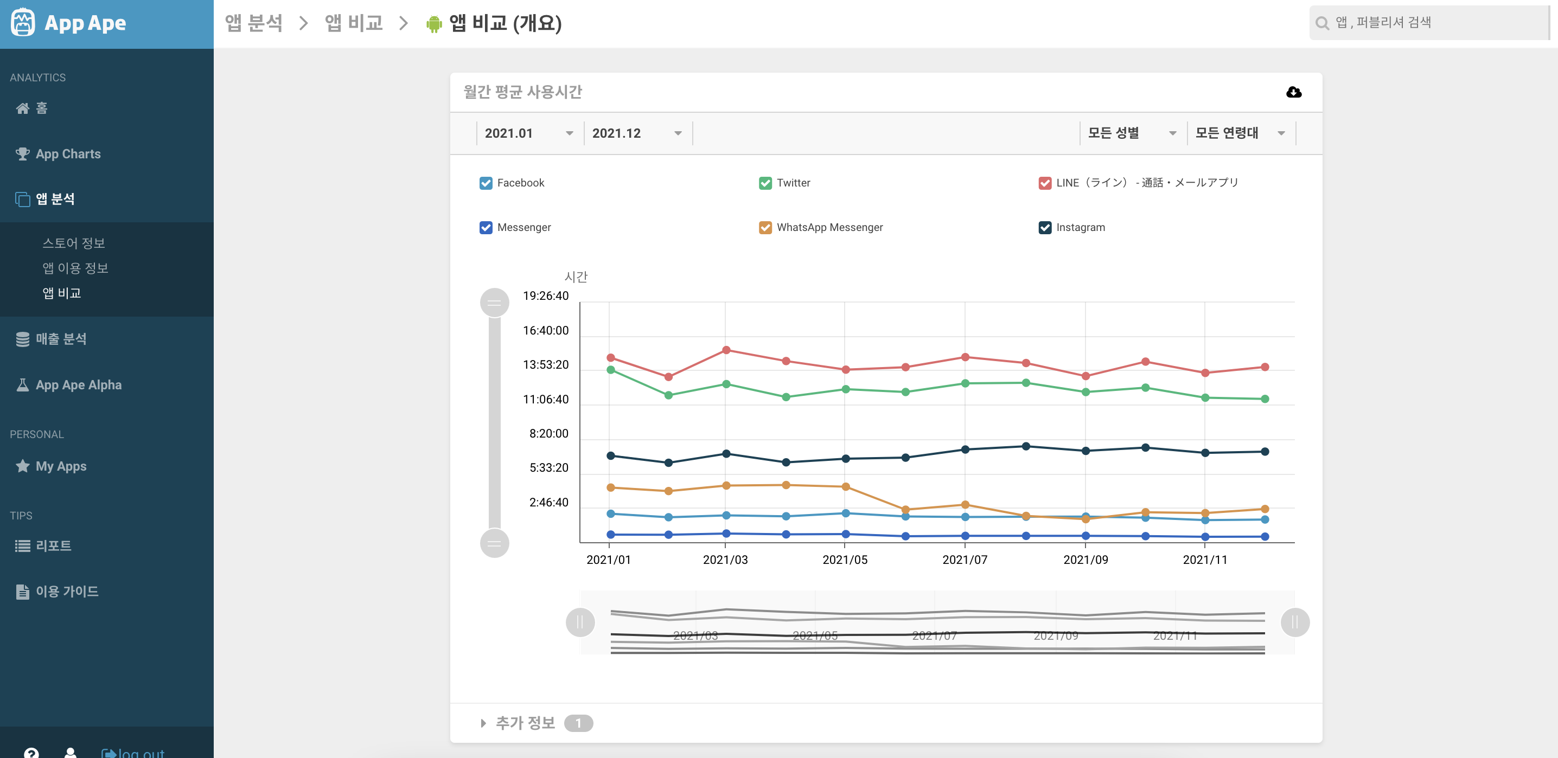The height and width of the screenshot is (758, 1558).
Task: Select 앱 이용 정보 submenu item
Action: pos(75,268)
